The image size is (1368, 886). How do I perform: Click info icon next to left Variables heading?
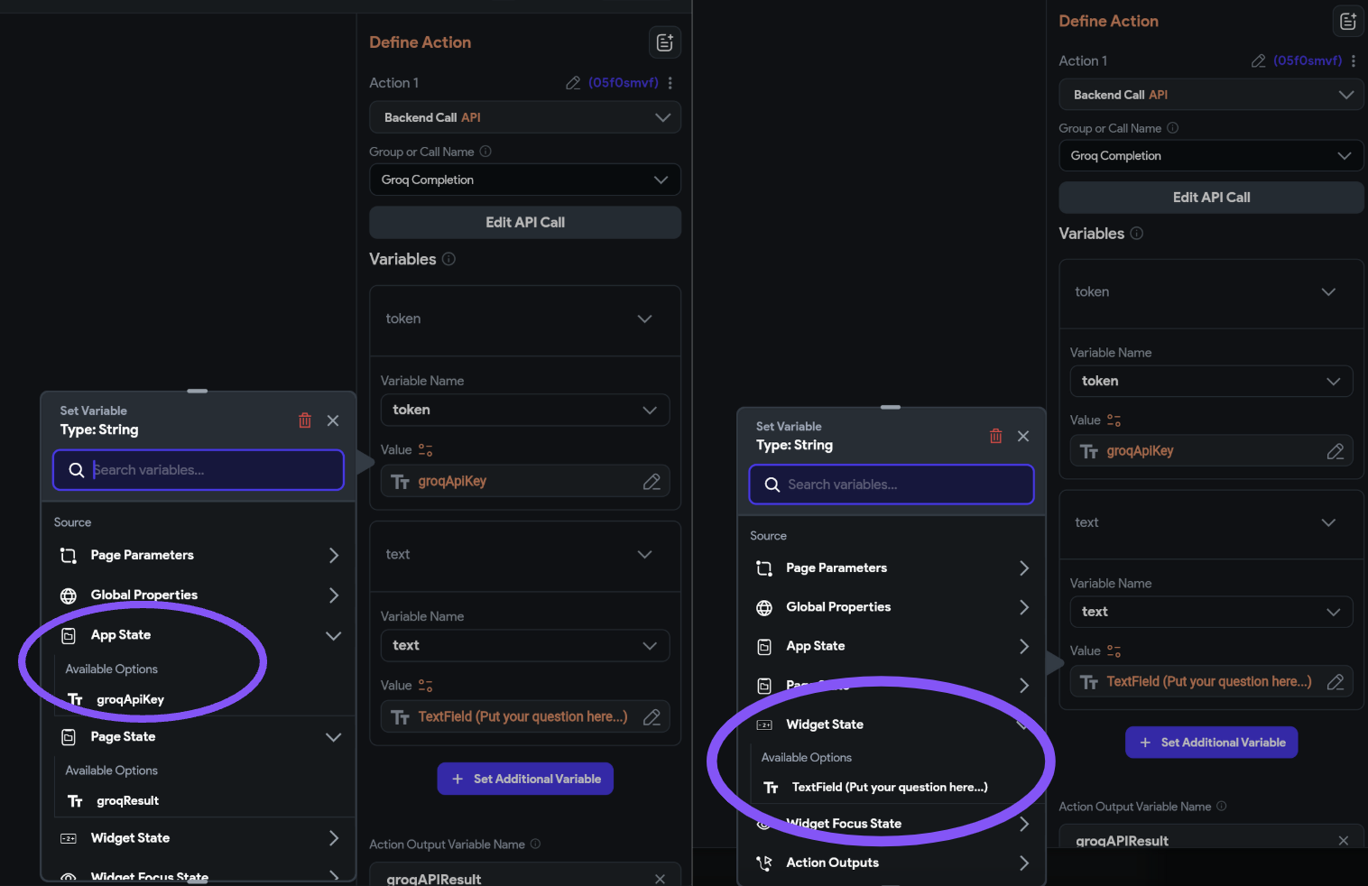tap(448, 259)
